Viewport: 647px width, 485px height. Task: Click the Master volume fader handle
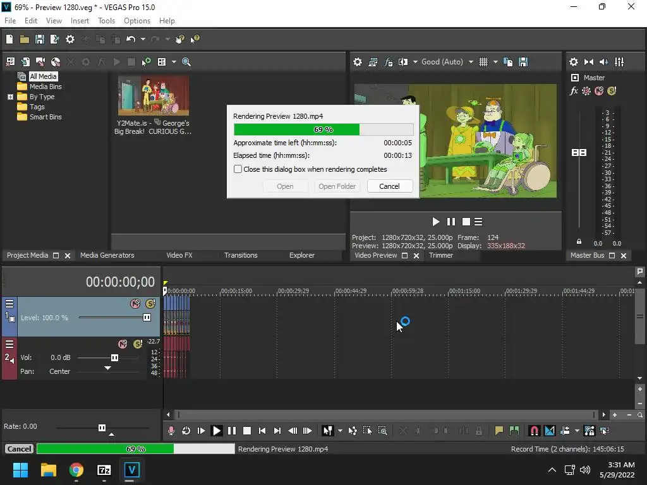click(x=579, y=153)
